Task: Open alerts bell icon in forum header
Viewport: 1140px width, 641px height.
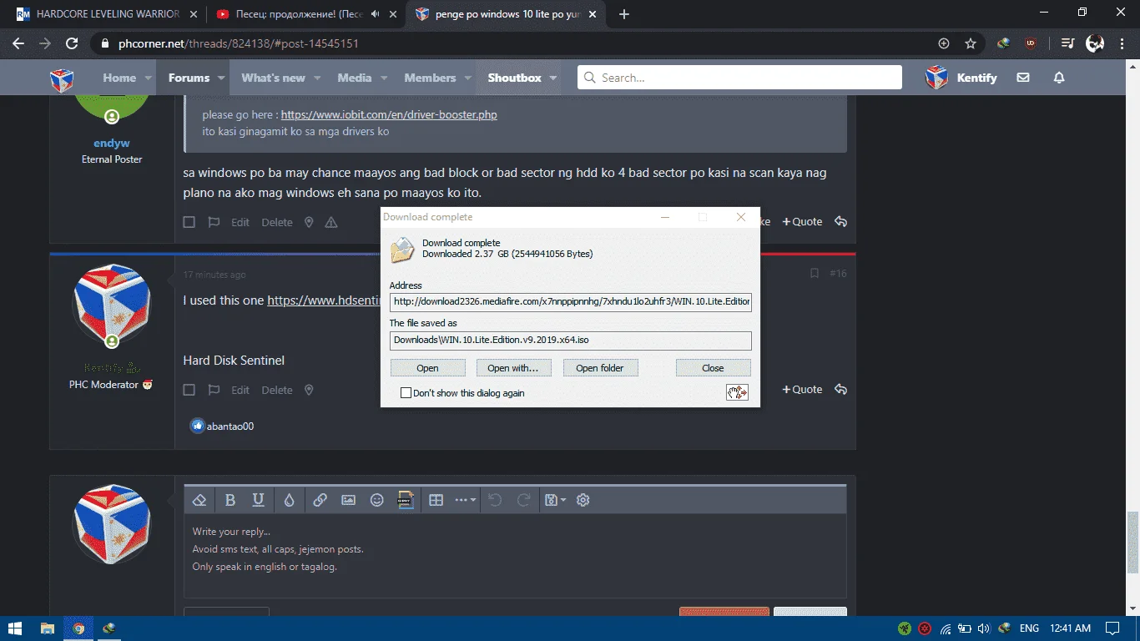Action: 1059,78
